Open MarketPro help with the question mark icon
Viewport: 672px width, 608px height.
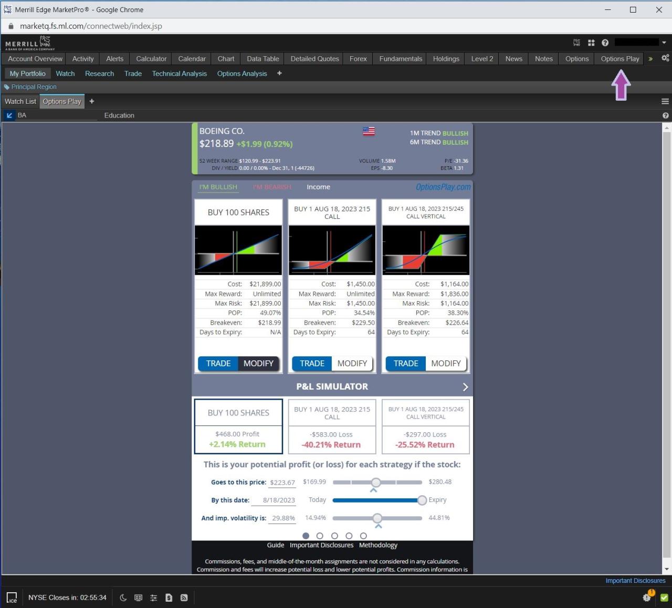pos(605,42)
